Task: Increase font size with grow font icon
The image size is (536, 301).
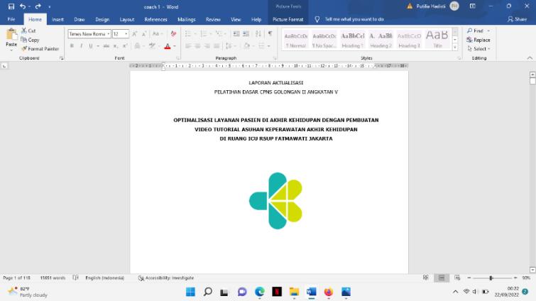Action: [x=135, y=34]
